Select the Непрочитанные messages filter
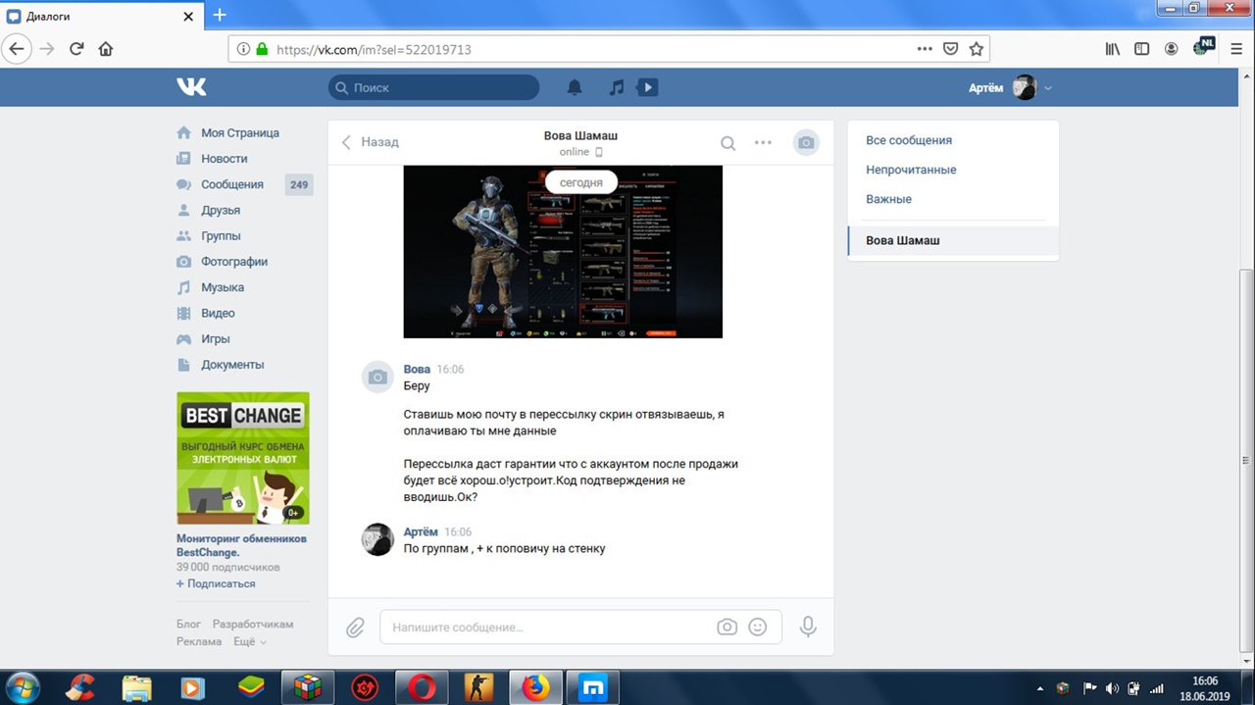Viewport: 1255px width, 705px height. [911, 170]
